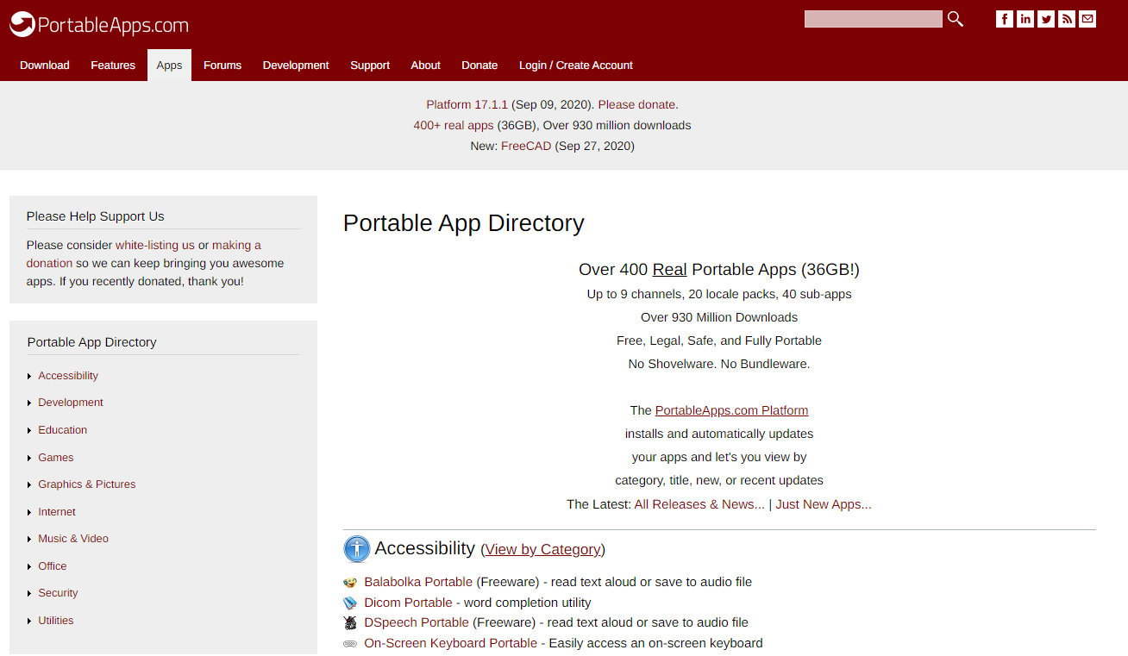
Task: Open the Platform 17.1.1 link
Action: tap(467, 104)
